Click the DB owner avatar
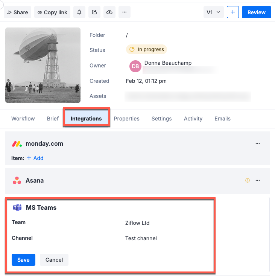 point(135,66)
